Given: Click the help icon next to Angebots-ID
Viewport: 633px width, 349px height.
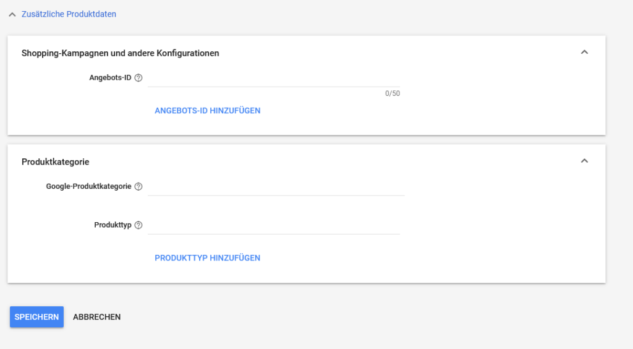Looking at the screenshot, I should point(138,78).
